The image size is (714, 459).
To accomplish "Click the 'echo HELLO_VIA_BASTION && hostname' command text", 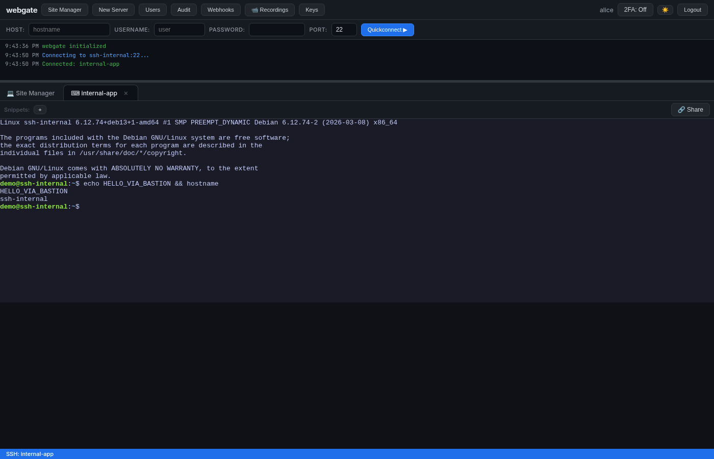I will click(x=151, y=184).
